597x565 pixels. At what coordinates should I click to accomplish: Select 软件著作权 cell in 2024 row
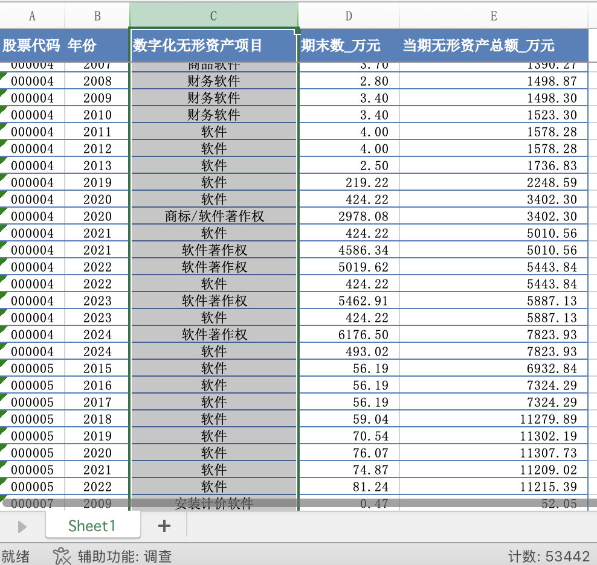(213, 334)
